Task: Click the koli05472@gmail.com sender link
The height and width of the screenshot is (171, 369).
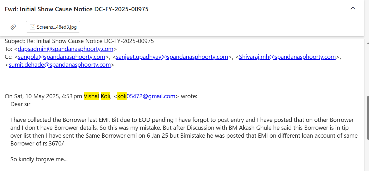Action: (146, 96)
